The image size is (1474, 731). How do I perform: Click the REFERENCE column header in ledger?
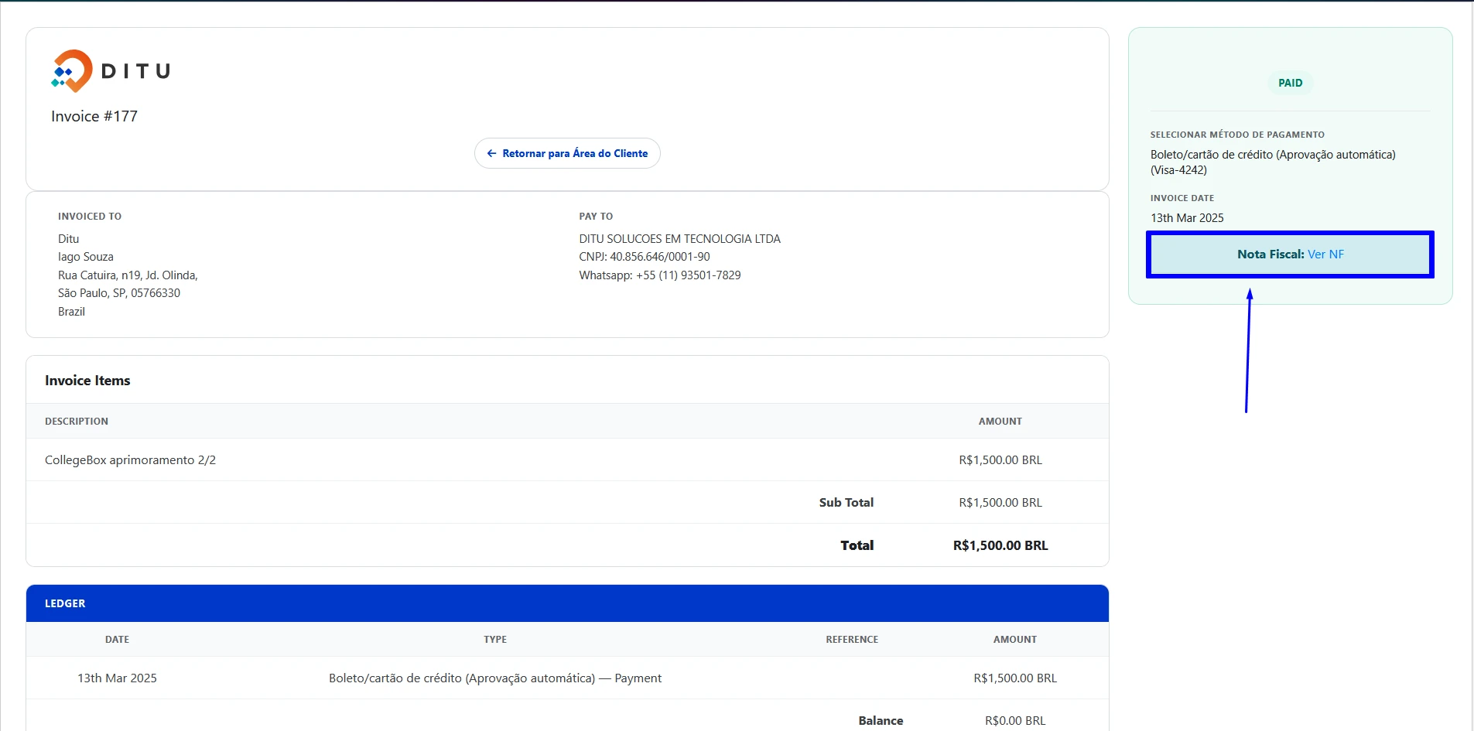coord(852,640)
